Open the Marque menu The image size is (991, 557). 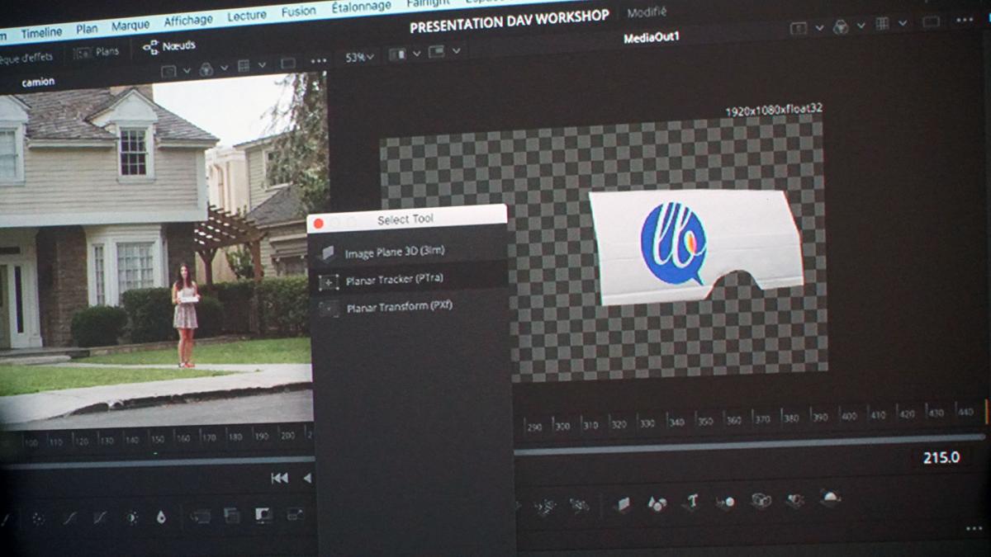pos(130,25)
